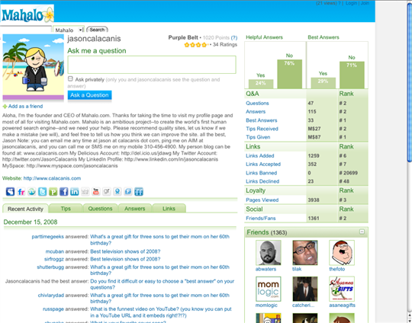Click jasoncalacanis avatar image
This screenshot has height=323, width=412.
33,67
